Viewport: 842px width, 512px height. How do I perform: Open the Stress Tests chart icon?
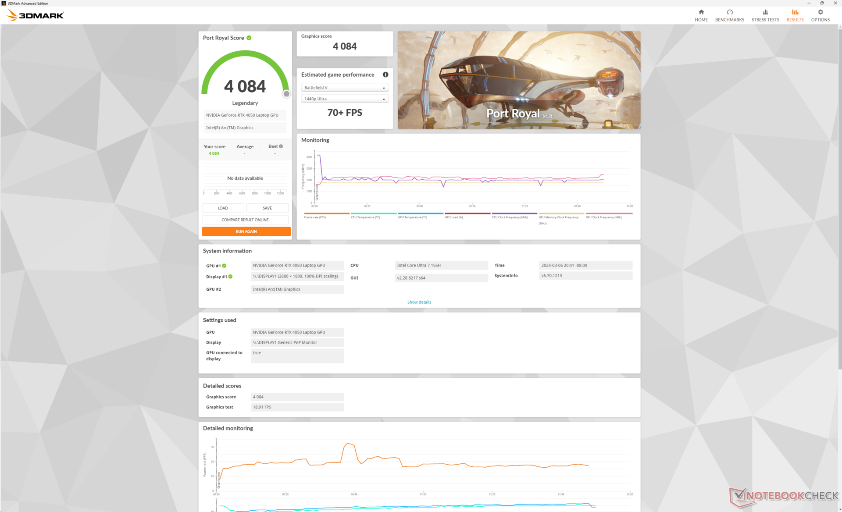765,12
